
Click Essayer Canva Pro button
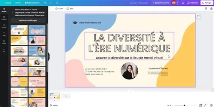161,3
